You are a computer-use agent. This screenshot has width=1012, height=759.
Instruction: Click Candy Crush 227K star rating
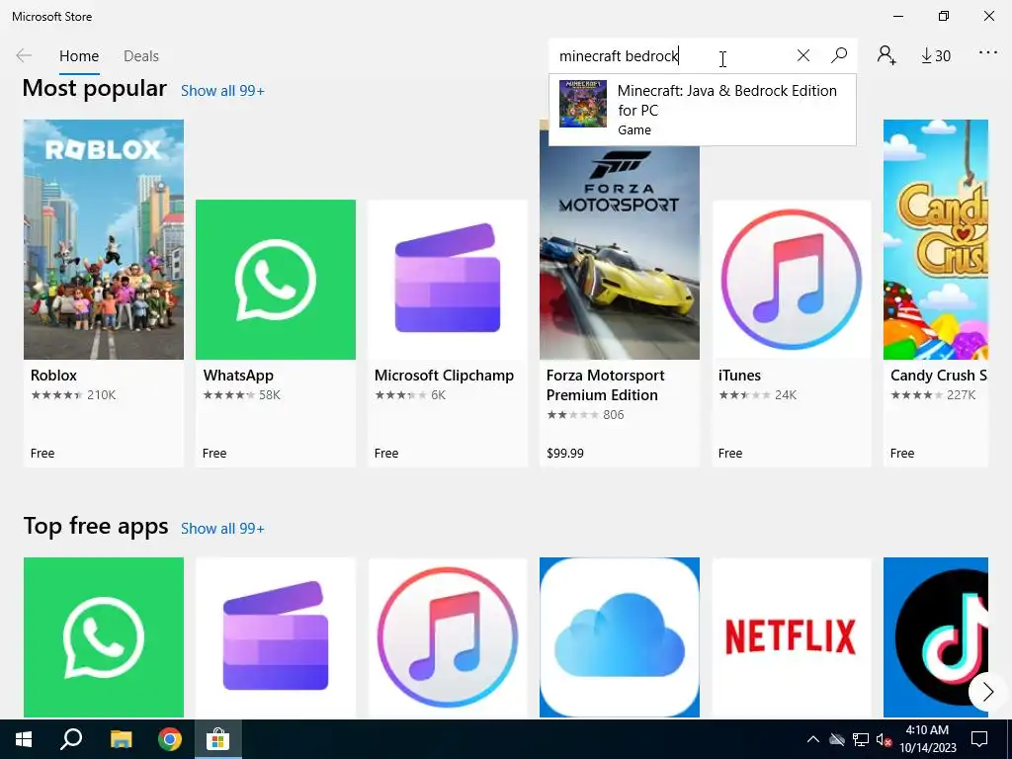coord(933,395)
